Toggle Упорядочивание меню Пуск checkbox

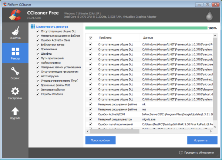pos(38,81)
